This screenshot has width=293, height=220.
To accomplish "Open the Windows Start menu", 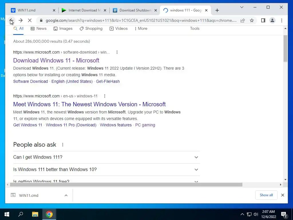I will (7, 214).
